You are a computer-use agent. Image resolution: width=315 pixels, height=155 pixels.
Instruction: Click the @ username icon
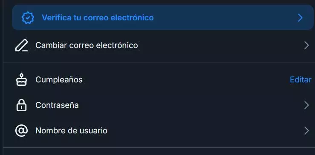pyautogui.click(x=21, y=131)
